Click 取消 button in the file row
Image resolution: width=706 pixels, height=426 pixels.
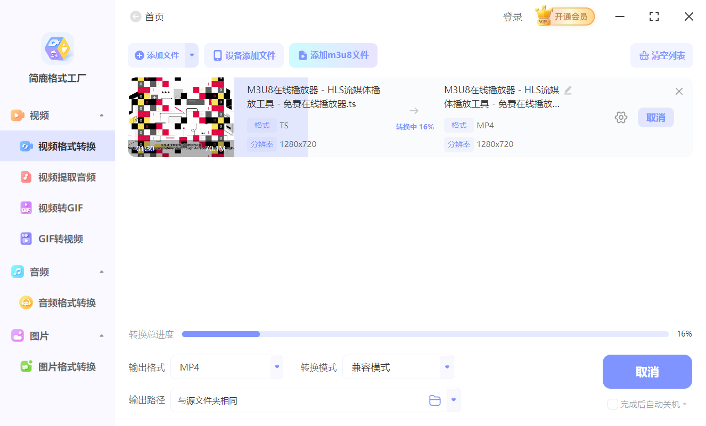[656, 118]
